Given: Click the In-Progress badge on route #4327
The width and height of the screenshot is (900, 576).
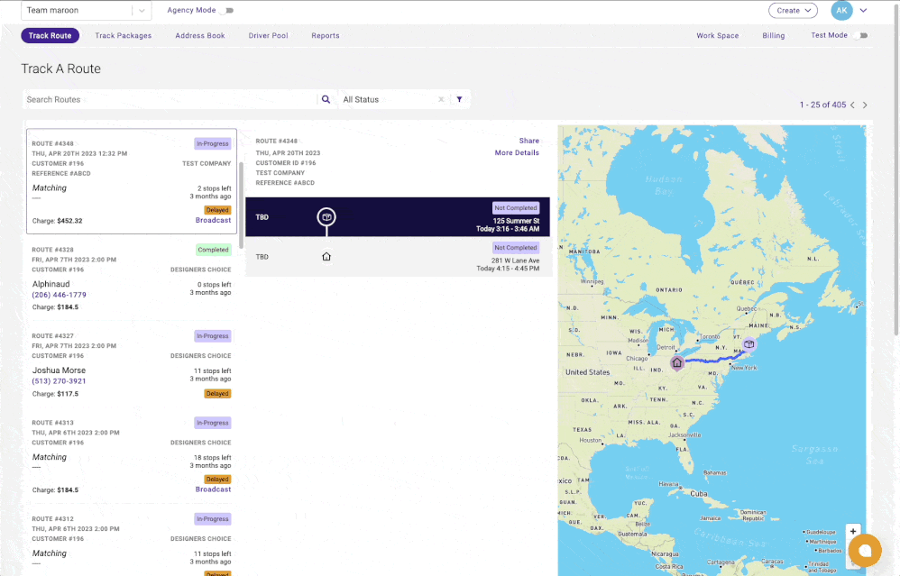Looking at the screenshot, I should pyautogui.click(x=212, y=336).
